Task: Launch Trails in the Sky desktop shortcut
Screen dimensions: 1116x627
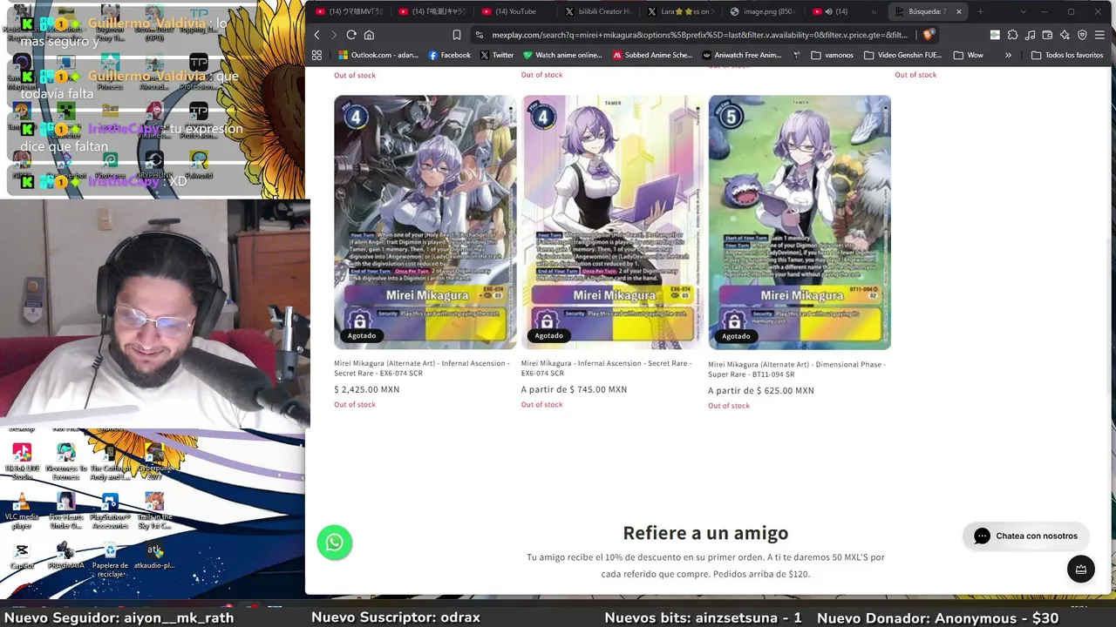Action: click(x=154, y=510)
